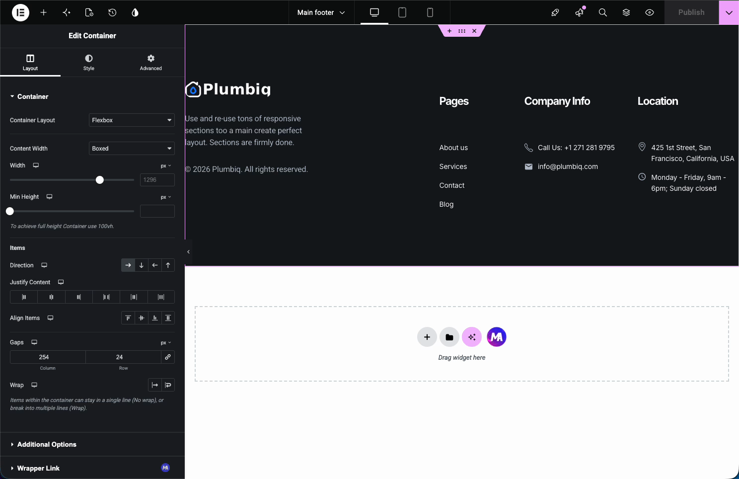This screenshot has width=739, height=479.
Task: Set Justify Content to space between
Action: [106, 297]
